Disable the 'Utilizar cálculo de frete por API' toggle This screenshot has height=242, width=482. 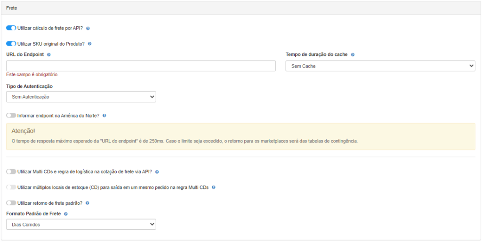pos(11,28)
